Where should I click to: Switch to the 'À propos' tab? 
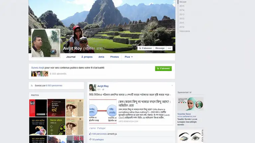click(x=87, y=57)
